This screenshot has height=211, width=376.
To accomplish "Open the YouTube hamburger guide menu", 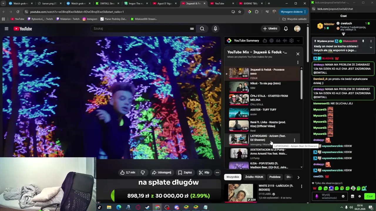I will tap(6, 29).
